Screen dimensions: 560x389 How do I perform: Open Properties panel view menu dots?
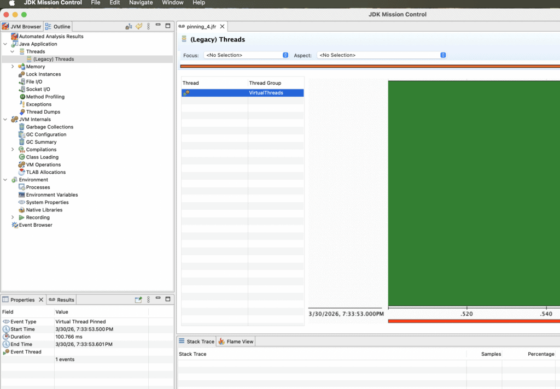click(x=149, y=299)
